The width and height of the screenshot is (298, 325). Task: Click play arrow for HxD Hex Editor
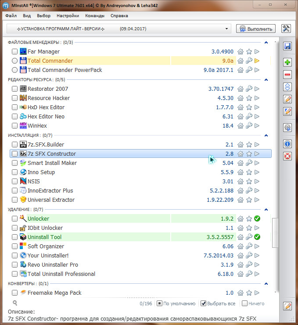[x=257, y=107]
